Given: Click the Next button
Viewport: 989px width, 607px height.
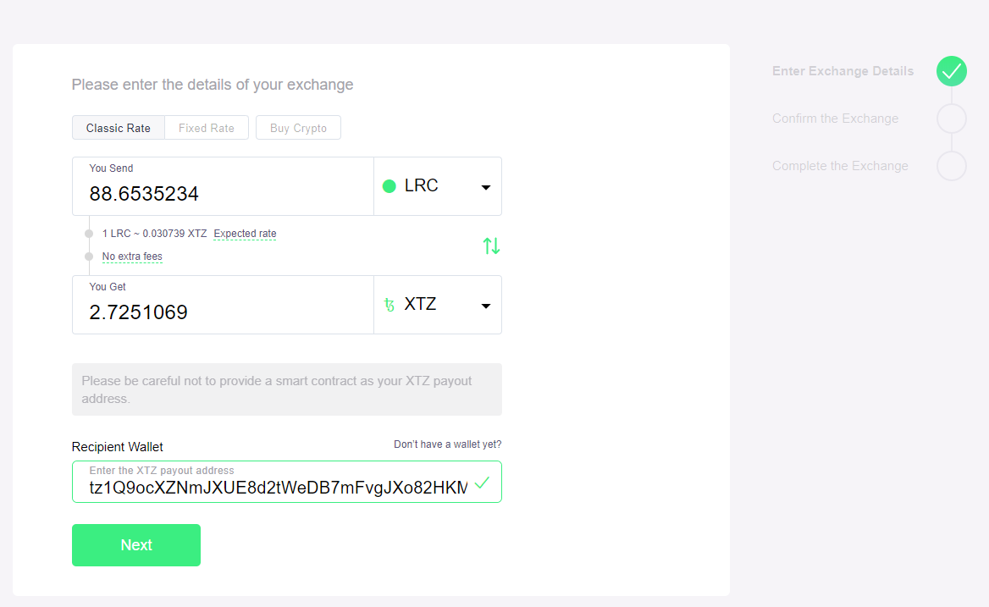Looking at the screenshot, I should [136, 545].
